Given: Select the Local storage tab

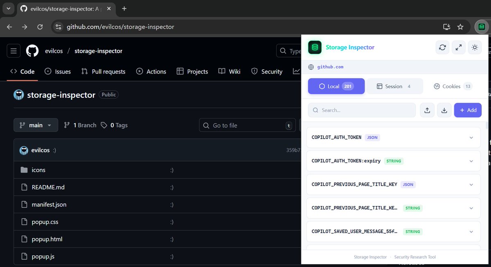Looking at the screenshot, I should (x=336, y=86).
